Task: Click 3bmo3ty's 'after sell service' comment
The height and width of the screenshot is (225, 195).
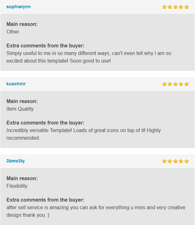Action: point(96,211)
